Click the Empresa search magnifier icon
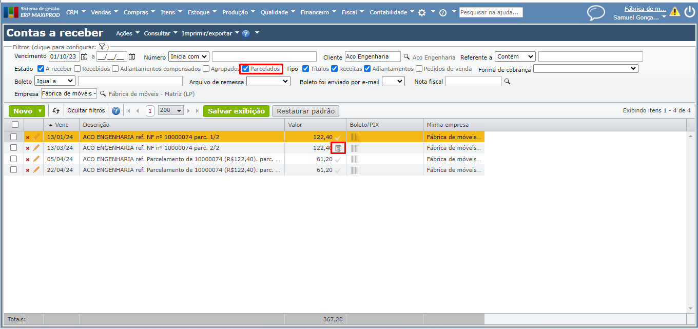The height and width of the screenshot is (329, 698). (x=103, y=93)
